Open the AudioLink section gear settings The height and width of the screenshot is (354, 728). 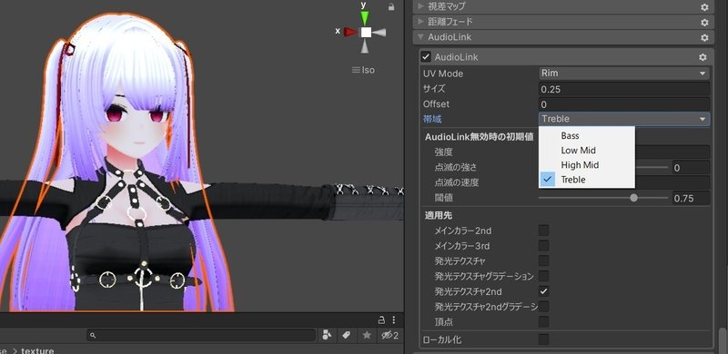704,37
